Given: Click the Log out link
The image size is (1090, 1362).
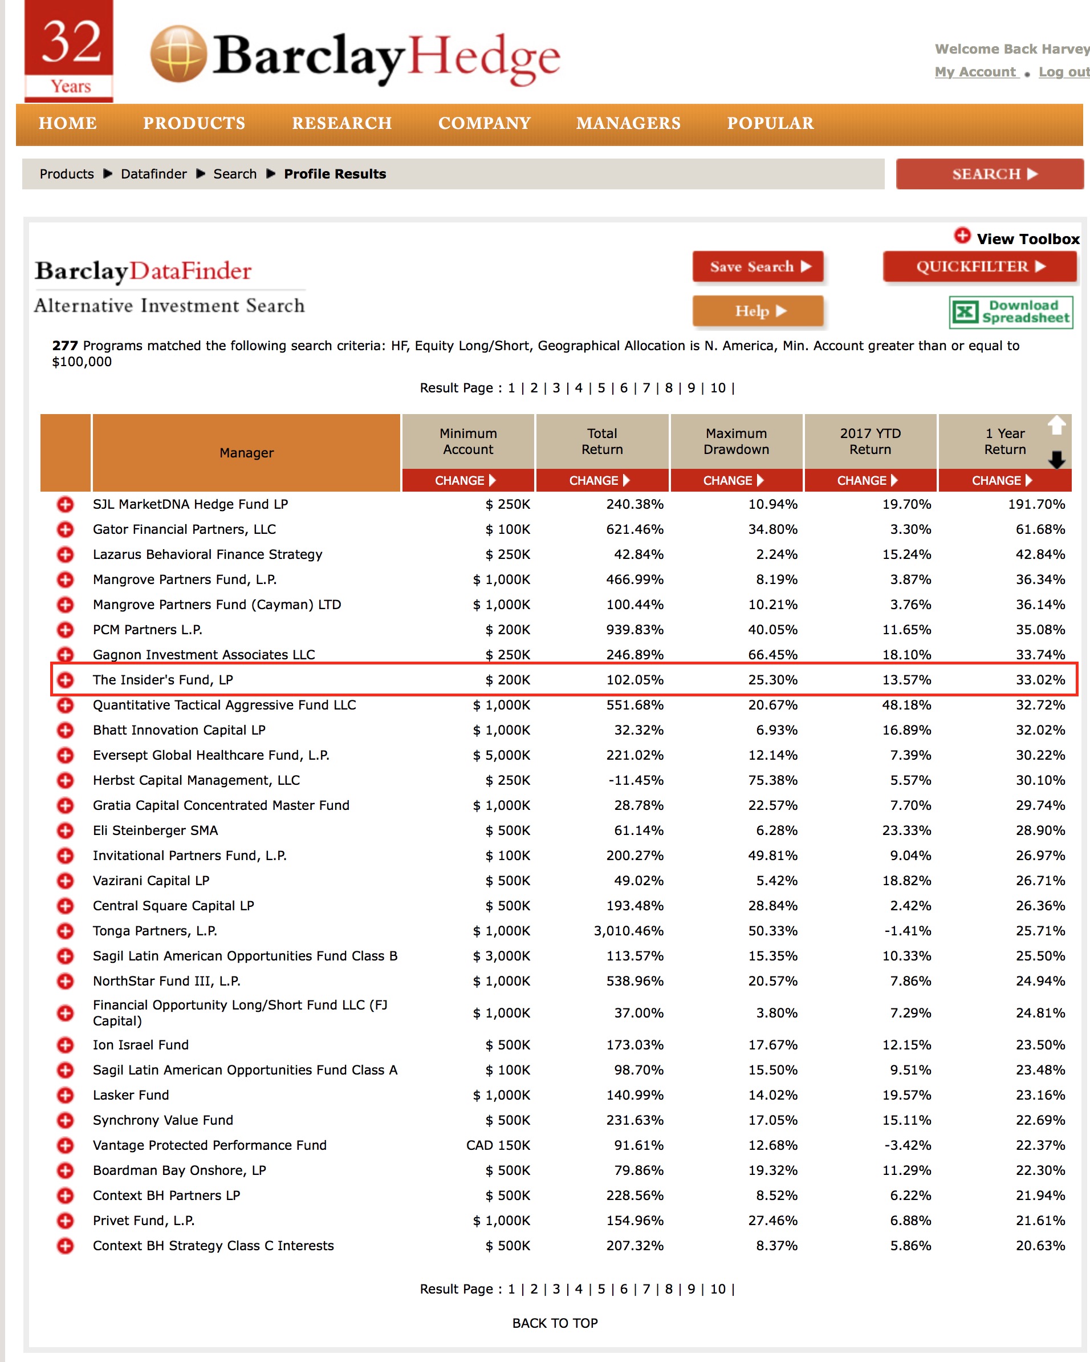Looking at the screenshot, I should (1064, 72).
